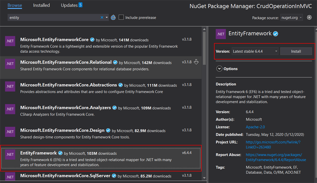Screen dimensions: 317x183
Task: Click .NET icon of EntityFrameworkCore.Design package
Action: pos(10,132)
